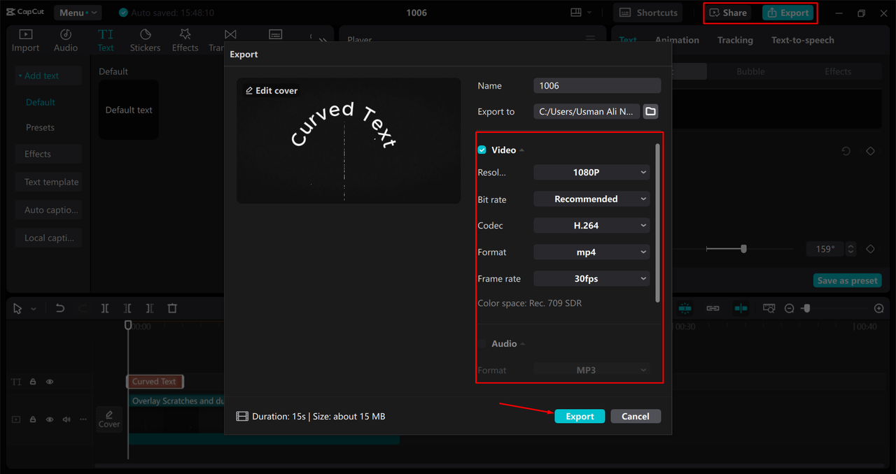This screenshot has width=896, height=474.
Task: Click the Delete left trim icon
Action: pyautogui.click(x=127, y=308)
